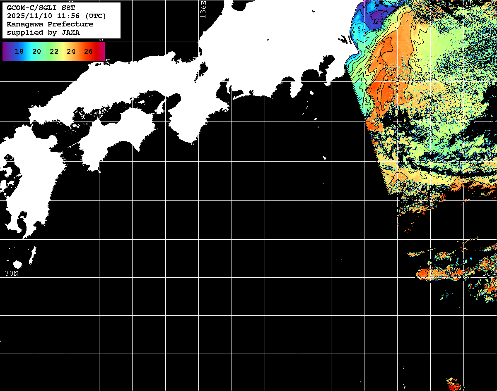497x391 pixels.
Task: Click the 26 label on the color scale
Action: (x=88, y=52)
